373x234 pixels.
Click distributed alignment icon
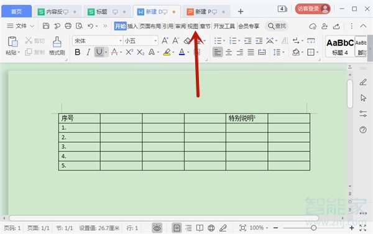[x=262, y=52]
